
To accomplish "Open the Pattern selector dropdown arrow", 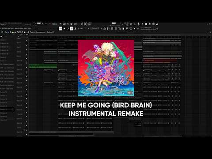I will click(101, 29).
